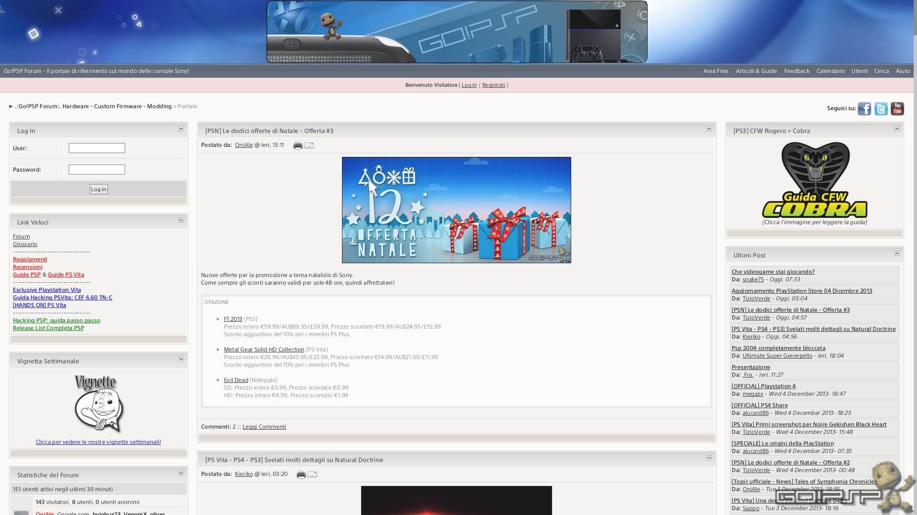Click the link to see weekly vignettes
Viewport: 917px width, 515px height.
[98, 442]
